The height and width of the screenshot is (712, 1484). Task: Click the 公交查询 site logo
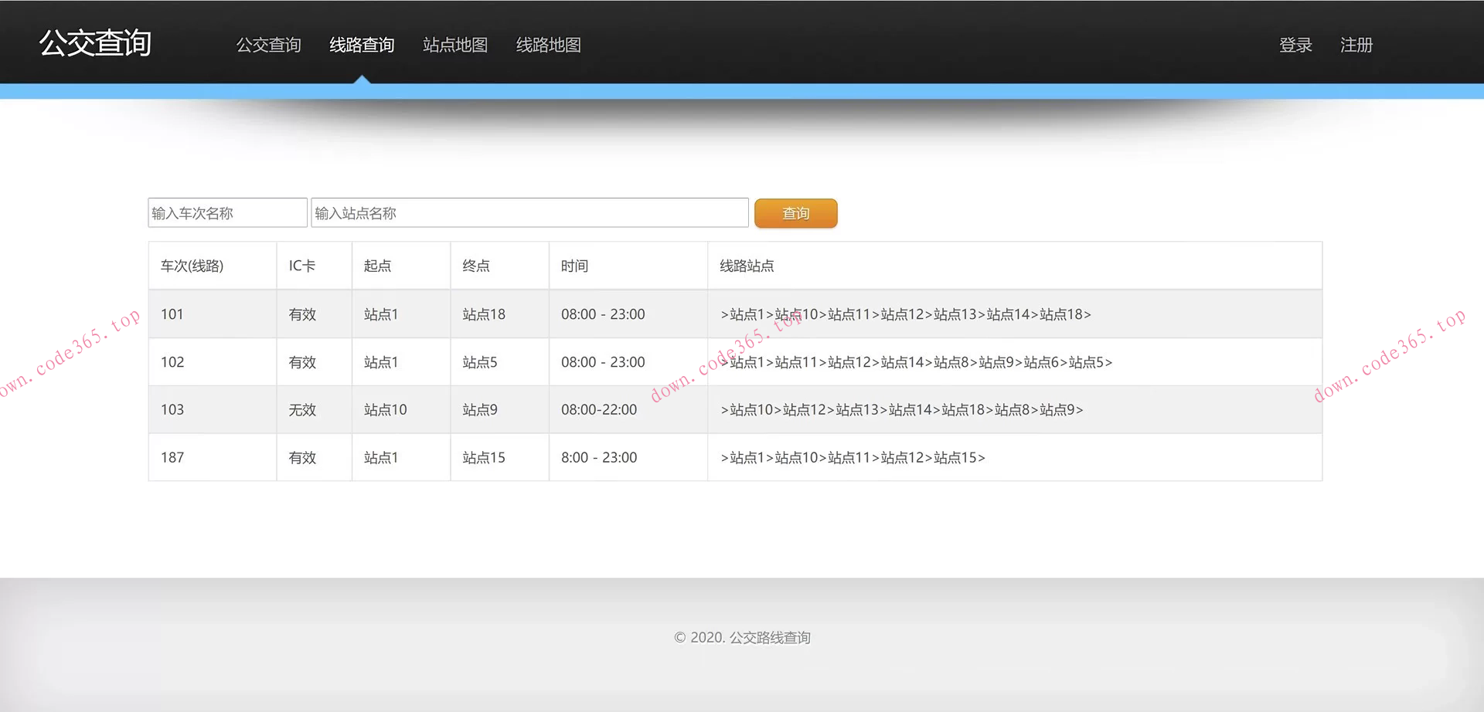[95, 43]
